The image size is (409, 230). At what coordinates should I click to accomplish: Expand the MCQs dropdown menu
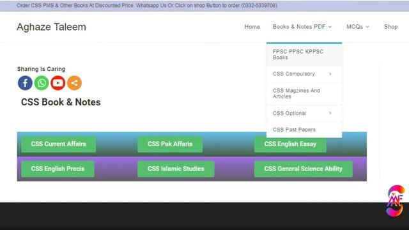(358, 27)
